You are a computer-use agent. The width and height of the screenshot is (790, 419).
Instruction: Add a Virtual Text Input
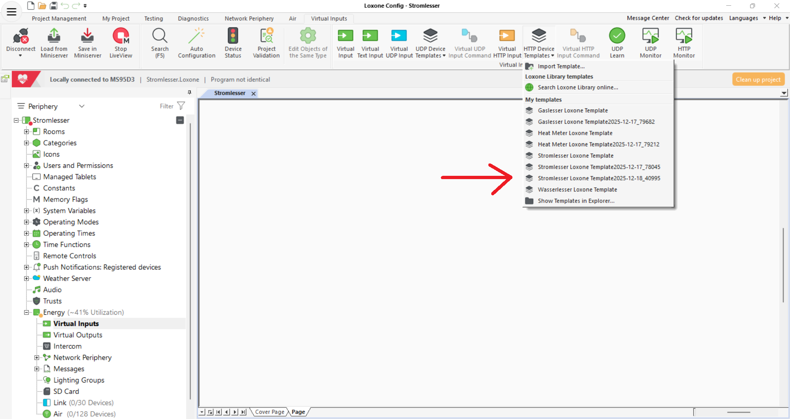click(370, 37)
